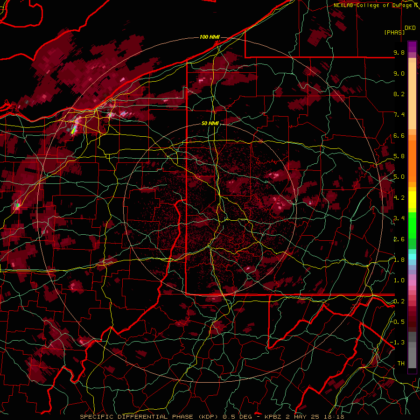
Task: Click the cyan segment of the color bar
Action: click(x=412, y=257)
